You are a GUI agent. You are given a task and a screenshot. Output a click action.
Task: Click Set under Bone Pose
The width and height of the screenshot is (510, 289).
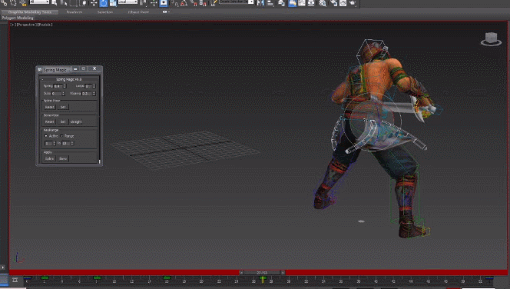pyautogui.click(x=63, y=121)
